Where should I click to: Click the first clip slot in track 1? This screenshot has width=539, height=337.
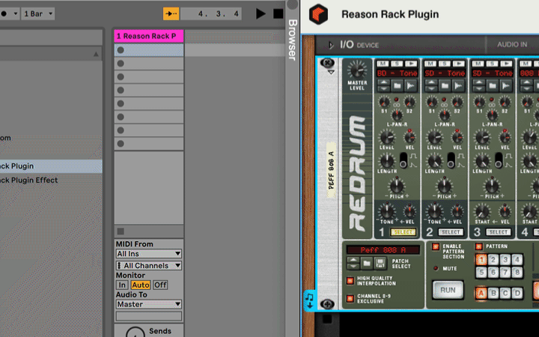pyautogui.click(x=149, y=50)
